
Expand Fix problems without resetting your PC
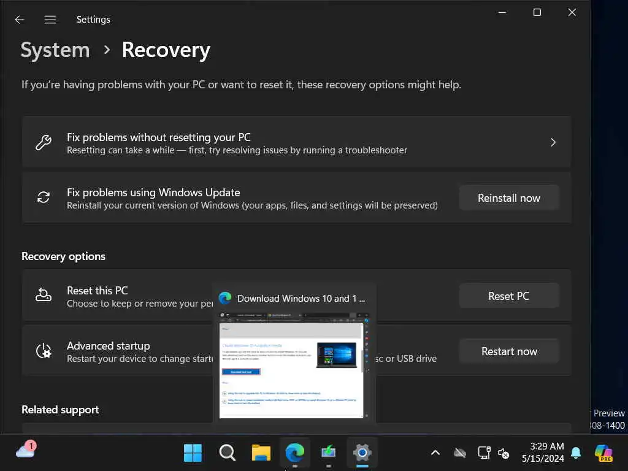(297, 142)
